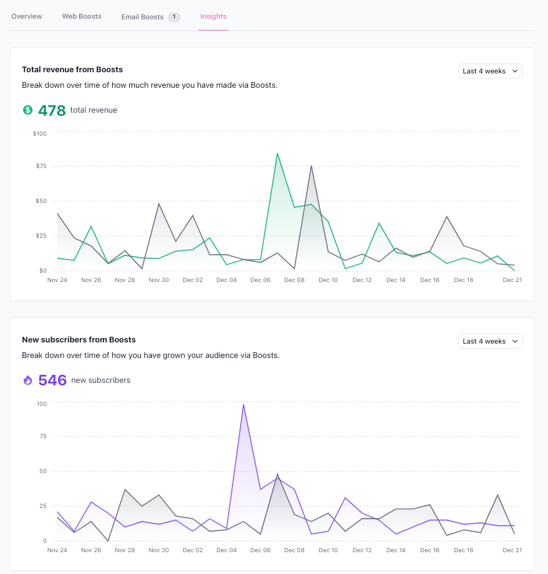548x574 pixels.
Task: Click the Nov 24 label on subscribers chart
Action: tap(57, 550)
